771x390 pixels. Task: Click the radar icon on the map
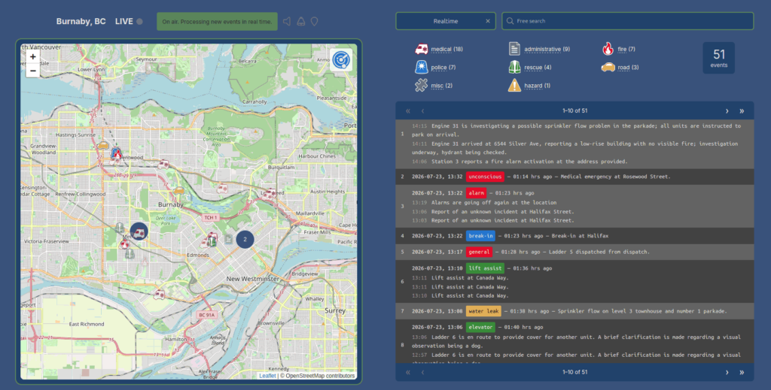coord(341,60)
